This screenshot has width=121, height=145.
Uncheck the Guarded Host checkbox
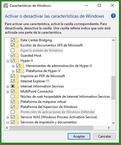13,56
